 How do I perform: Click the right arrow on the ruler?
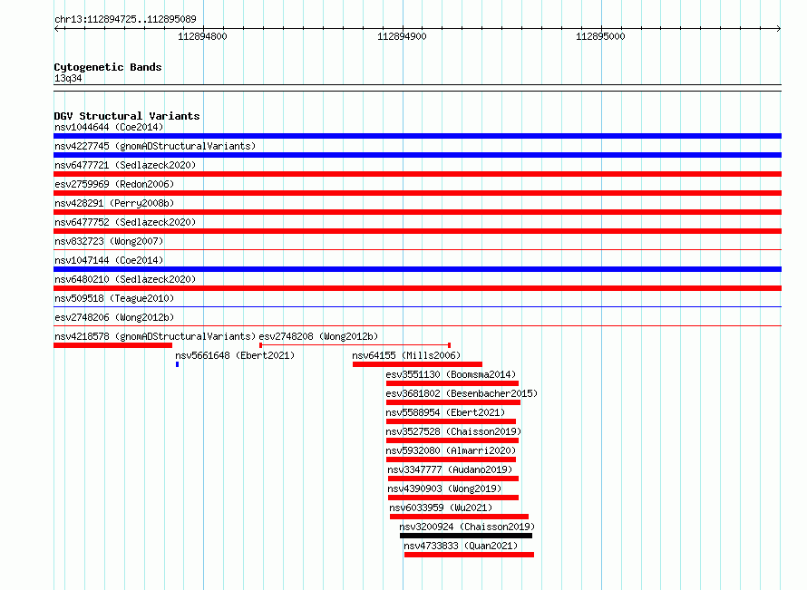778,28
